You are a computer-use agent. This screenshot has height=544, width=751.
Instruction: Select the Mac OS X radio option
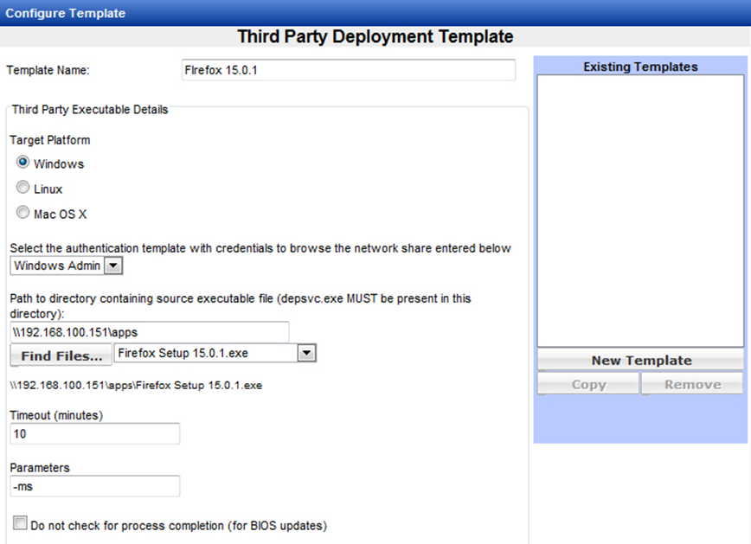tap(23, 214)
